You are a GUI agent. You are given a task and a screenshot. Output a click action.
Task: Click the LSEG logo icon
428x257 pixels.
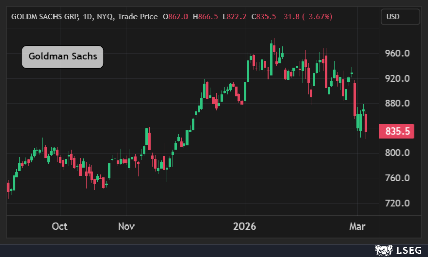pyautogui.click(x=383, y=250)
